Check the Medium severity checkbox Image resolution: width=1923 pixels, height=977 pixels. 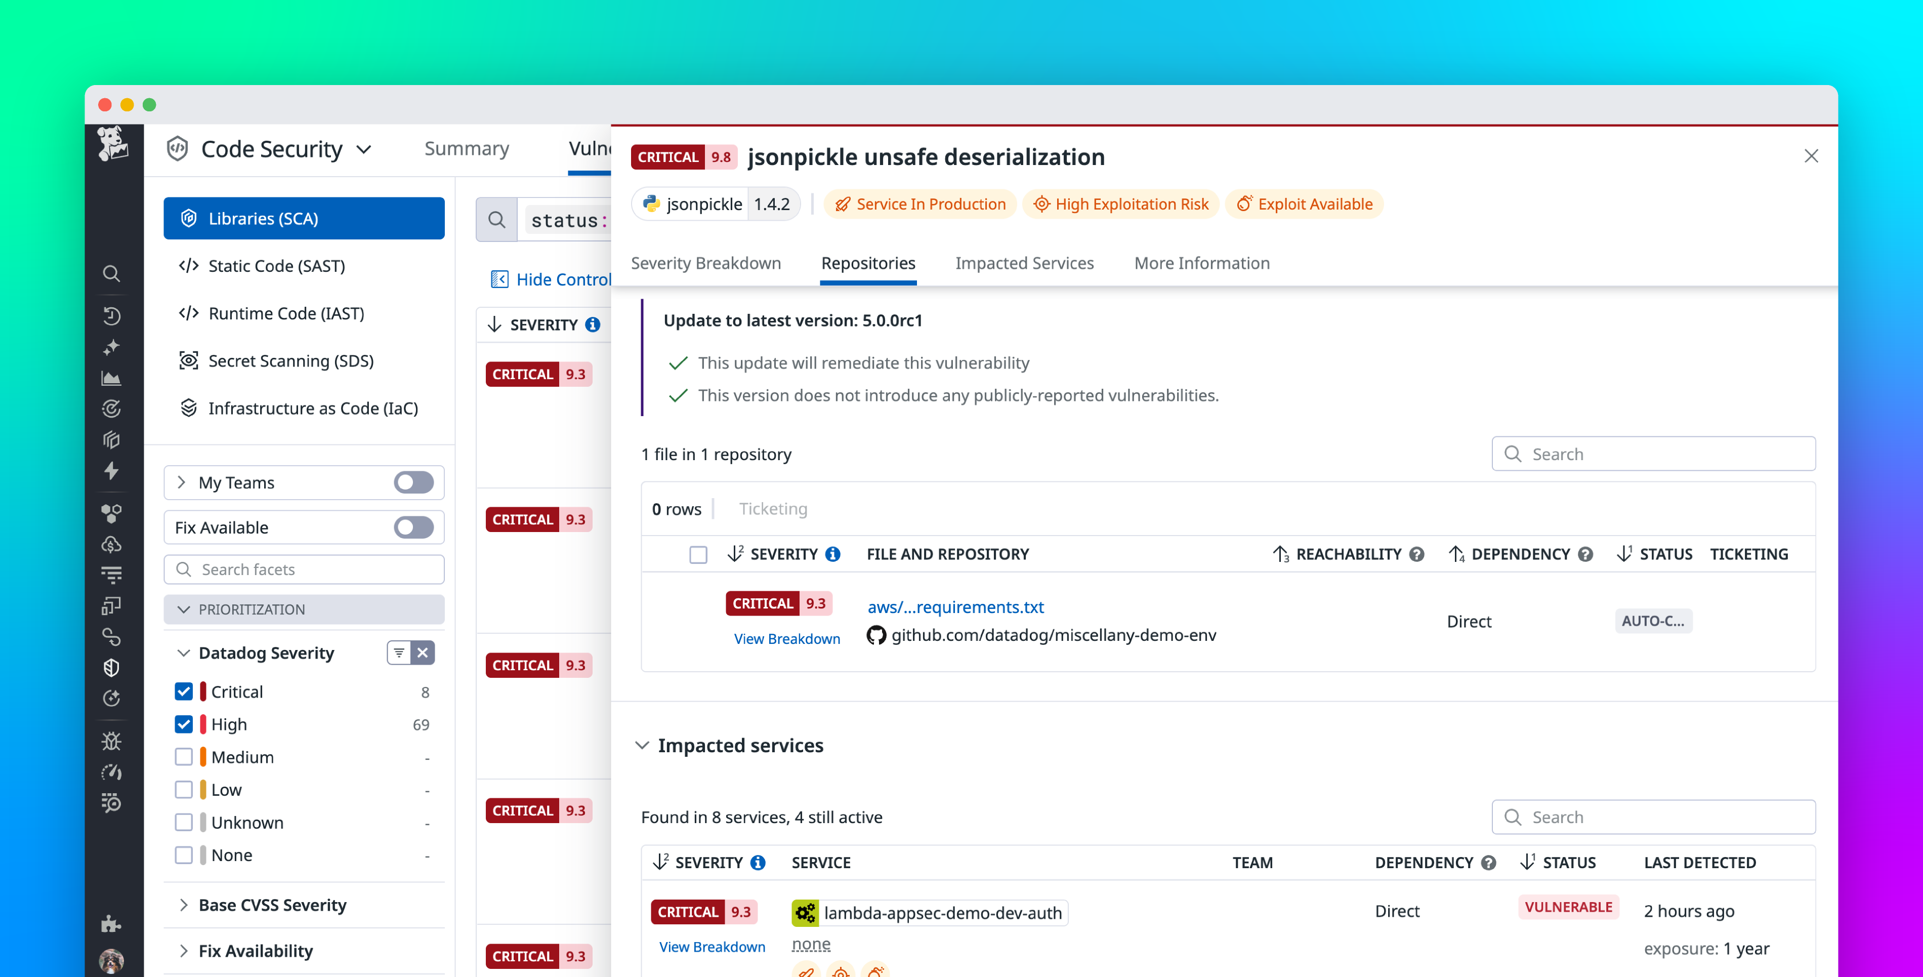pyautogui.click(x=184, y=757)
